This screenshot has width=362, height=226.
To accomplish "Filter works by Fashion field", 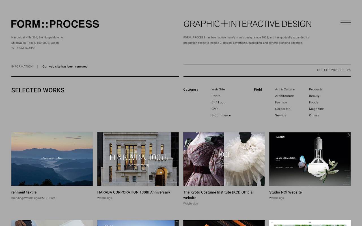I will pyautogui.click(x=281, y=102).
